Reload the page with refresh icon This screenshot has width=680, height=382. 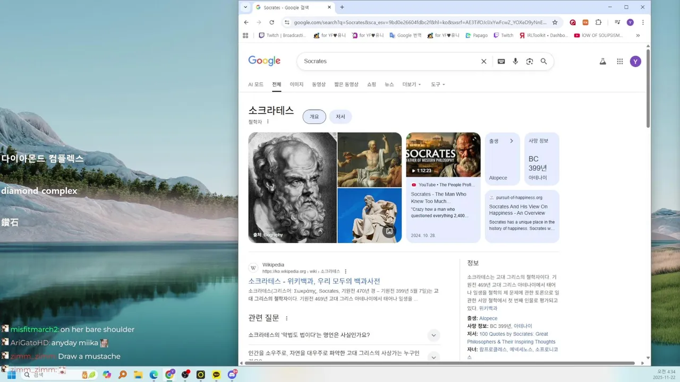pos(271,22)
